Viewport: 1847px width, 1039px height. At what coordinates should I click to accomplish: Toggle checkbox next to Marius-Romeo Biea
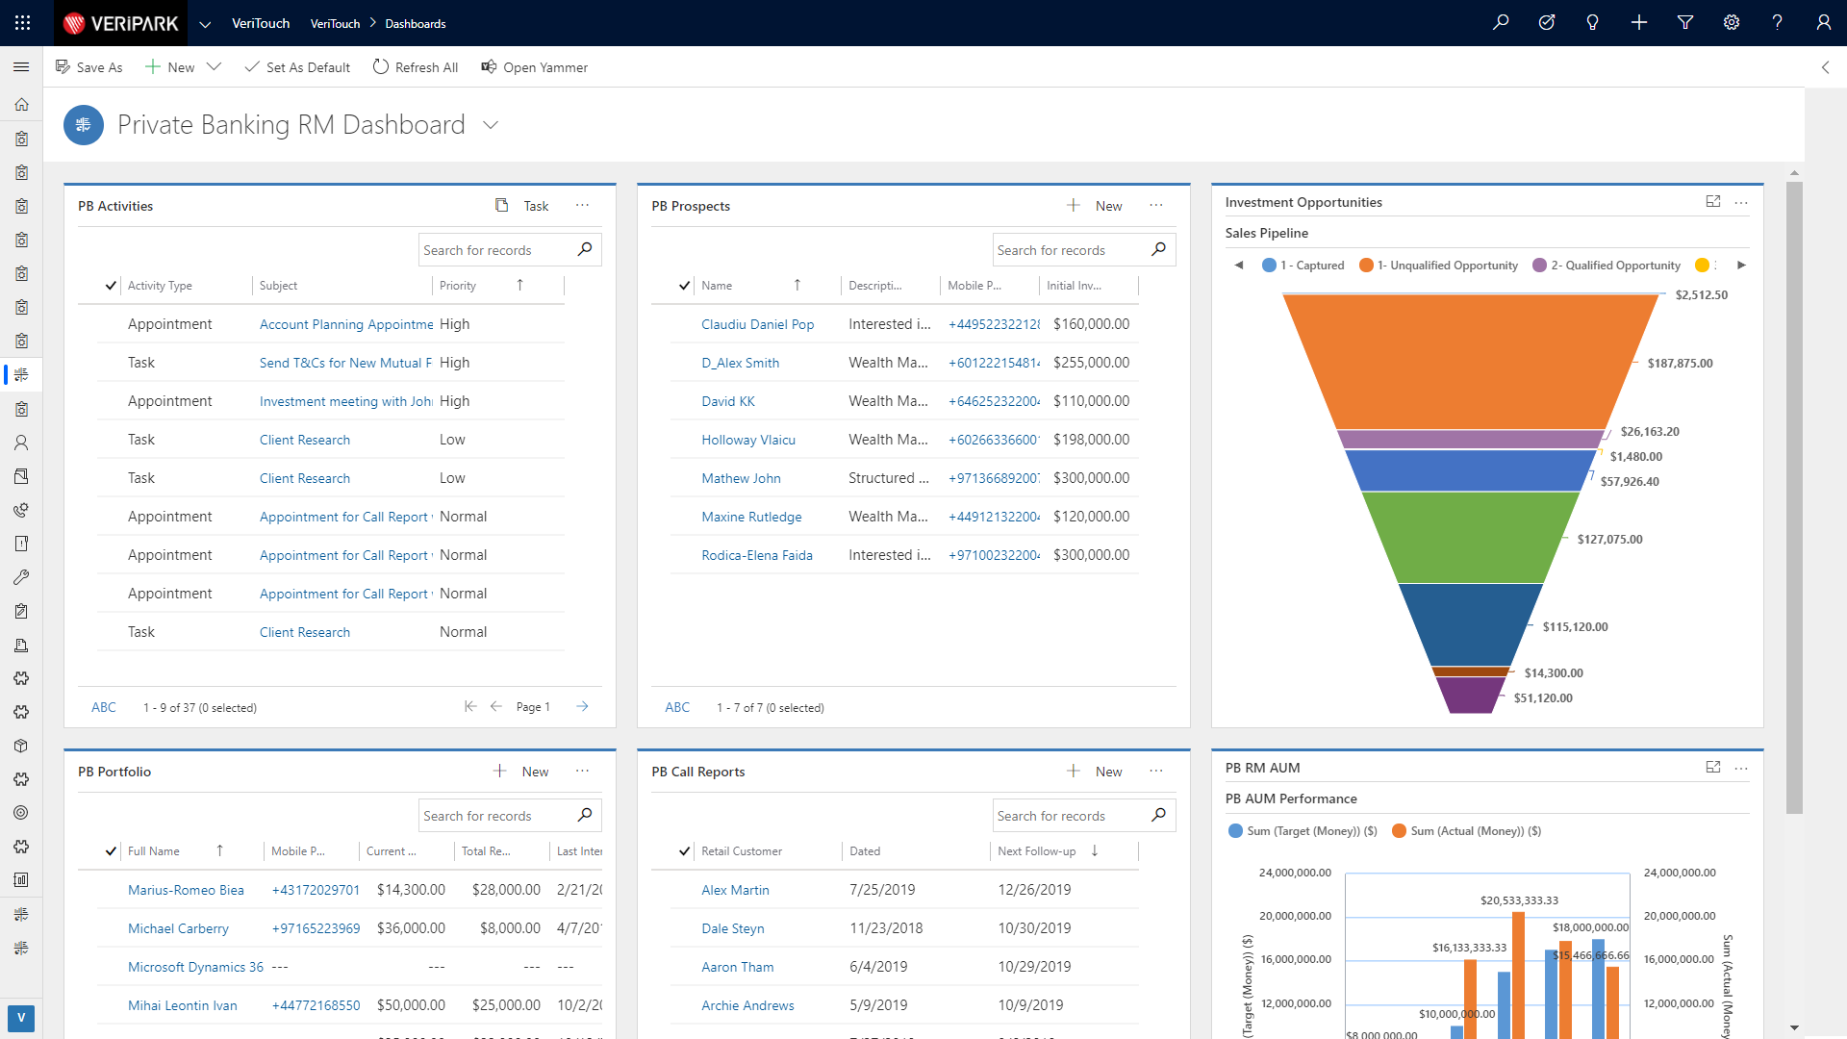111,889
